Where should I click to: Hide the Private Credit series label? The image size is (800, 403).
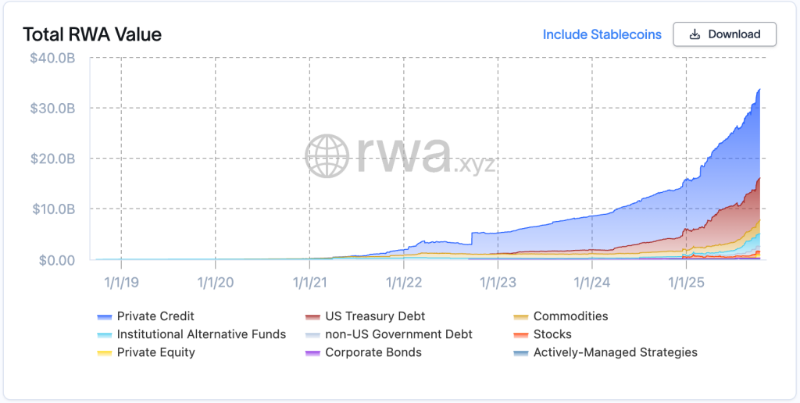(155, 316)
